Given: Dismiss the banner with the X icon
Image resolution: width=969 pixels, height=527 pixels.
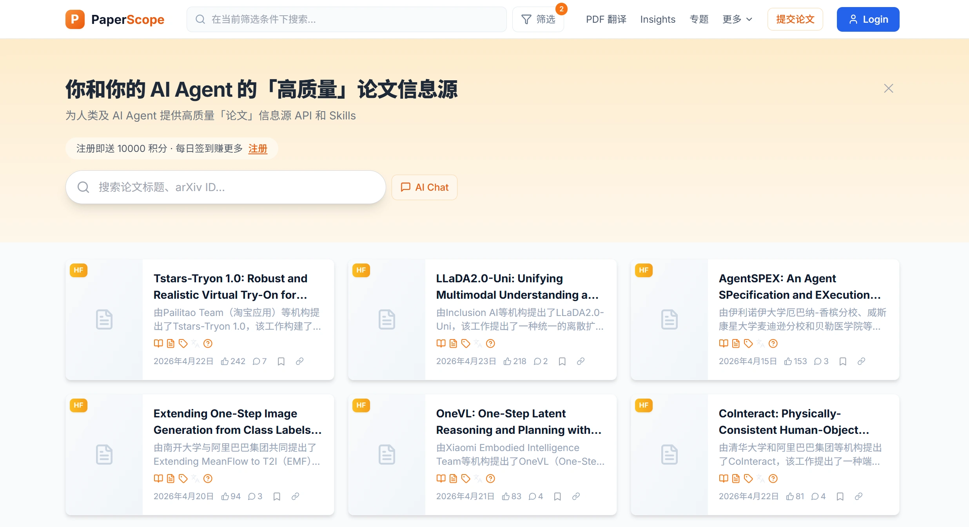Looking at the screenshot, I should point(888,88).
